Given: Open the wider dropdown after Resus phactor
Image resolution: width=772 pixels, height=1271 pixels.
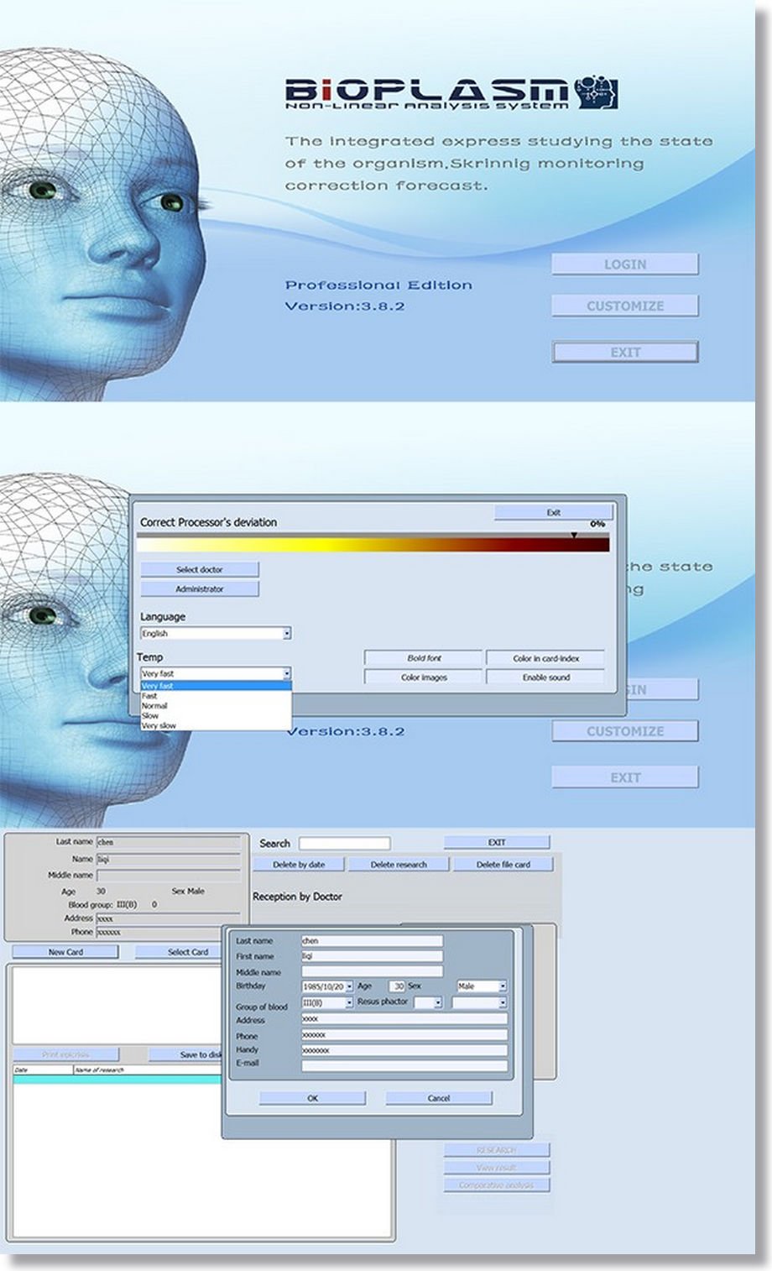Looking at the screenshot, I should coord(480,1002).
